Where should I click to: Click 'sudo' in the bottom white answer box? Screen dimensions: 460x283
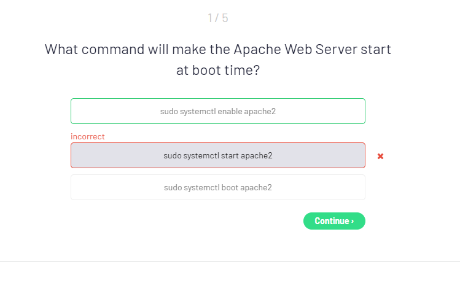click(x=173, y=187)
